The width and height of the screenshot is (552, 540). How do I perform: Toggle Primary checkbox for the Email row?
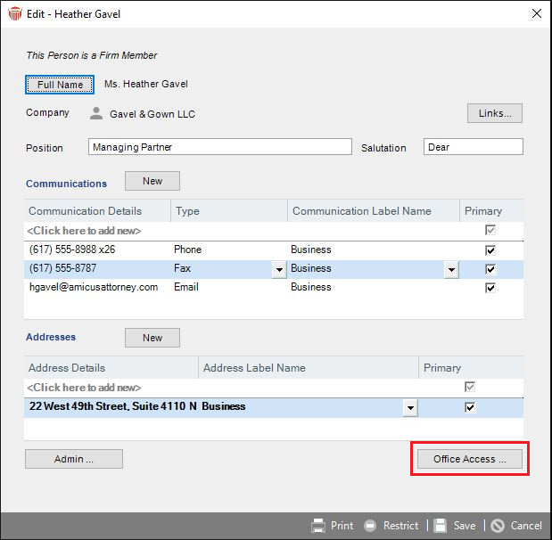(x=490, y=288)
